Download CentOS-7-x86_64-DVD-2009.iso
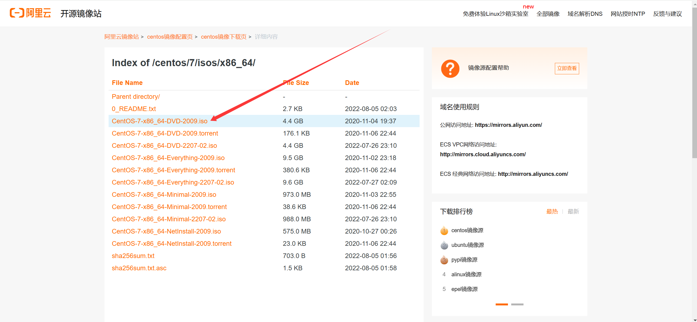The width and height of the screenshot is (697, 322). pos(160,121)
